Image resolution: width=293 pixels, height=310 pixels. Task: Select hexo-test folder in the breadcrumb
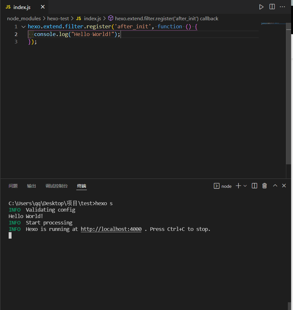[x=58, y=19]
